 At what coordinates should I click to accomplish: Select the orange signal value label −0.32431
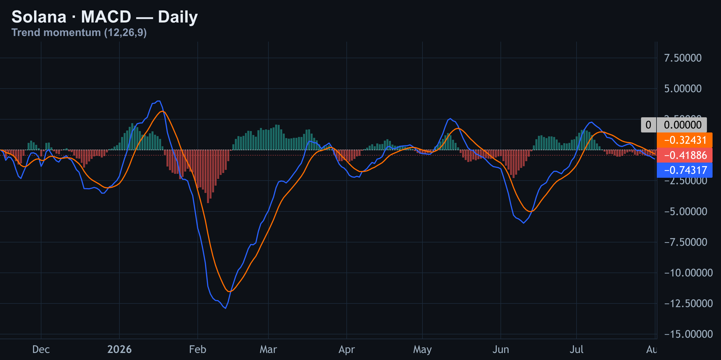(x=685, y=140)
